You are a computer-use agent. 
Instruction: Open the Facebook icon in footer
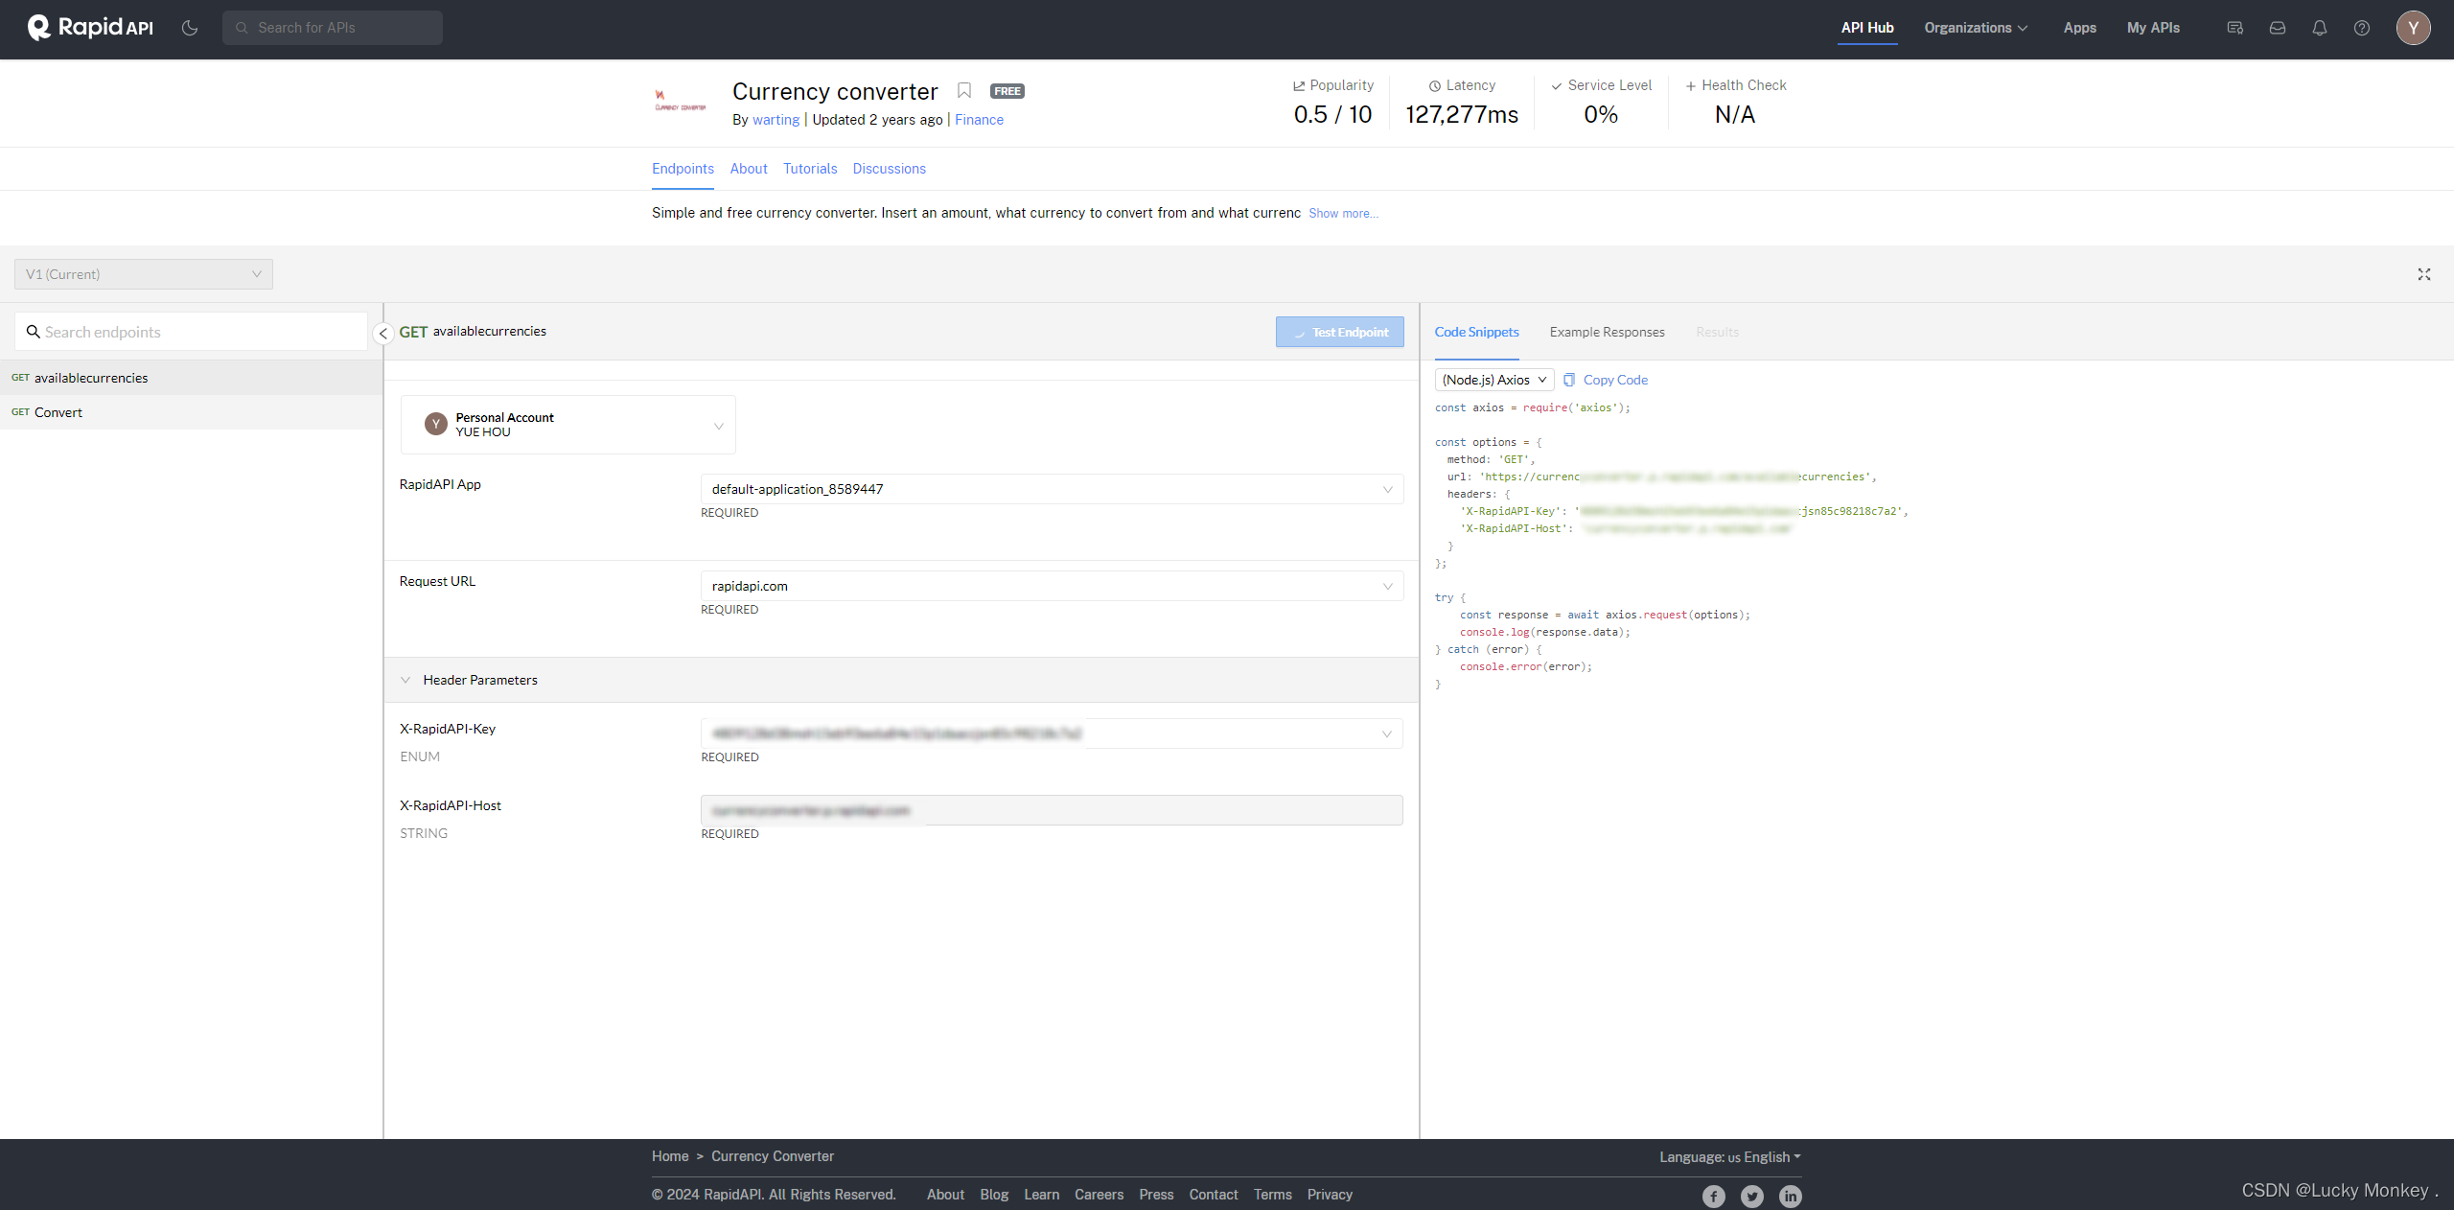(1714, 1196)
